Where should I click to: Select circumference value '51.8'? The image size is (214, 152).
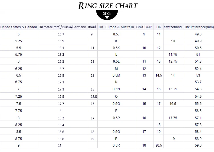click(198, 61)
